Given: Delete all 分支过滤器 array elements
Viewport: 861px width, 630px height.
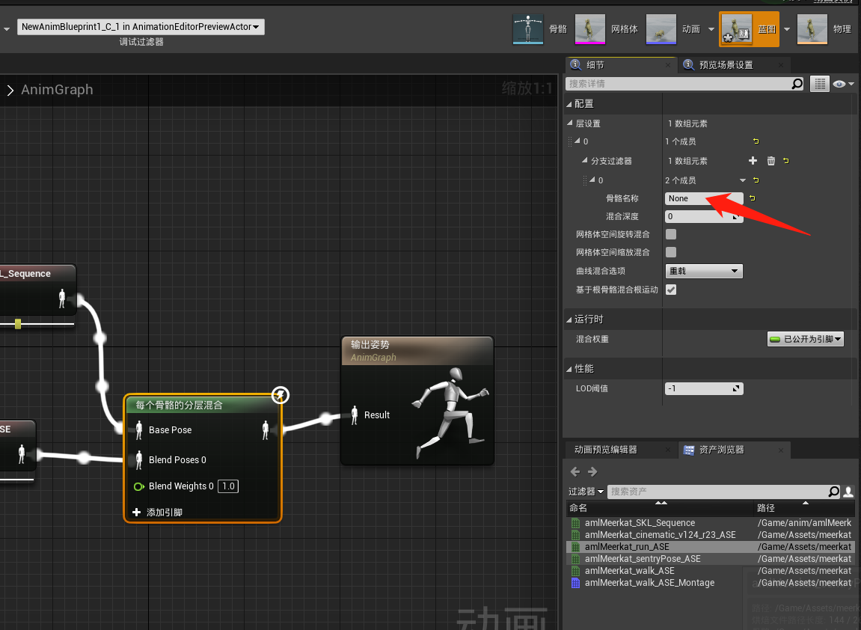Looking at the screenshot, I should 770,160.
